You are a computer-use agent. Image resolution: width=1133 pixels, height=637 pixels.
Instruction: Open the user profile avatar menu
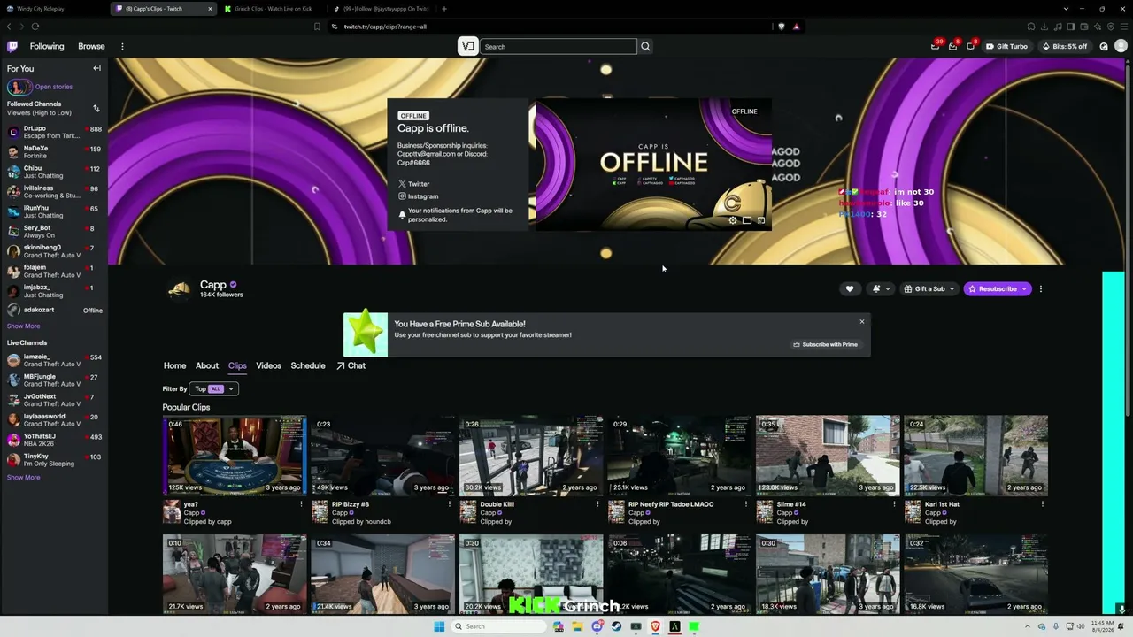[1121, 46]
